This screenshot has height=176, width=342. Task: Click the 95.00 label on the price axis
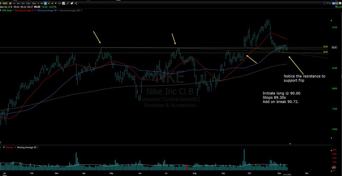click(335, 27)
